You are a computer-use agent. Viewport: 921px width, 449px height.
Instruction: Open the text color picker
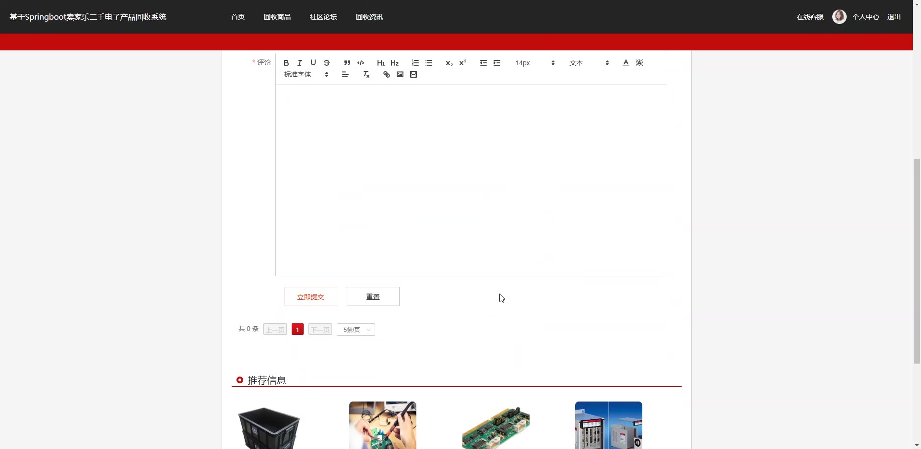click(x=626, y=63)
